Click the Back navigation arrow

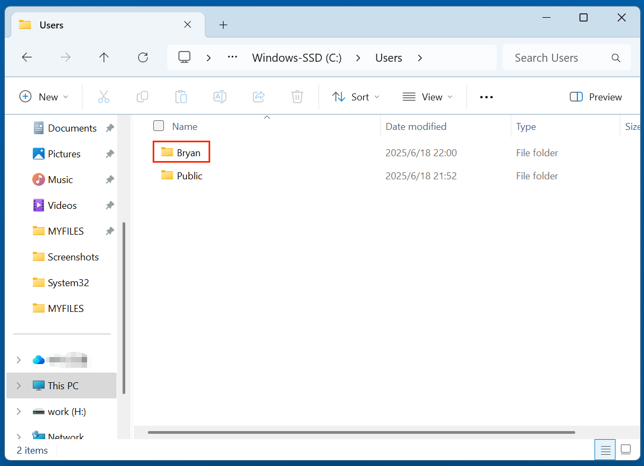[27, 57]
